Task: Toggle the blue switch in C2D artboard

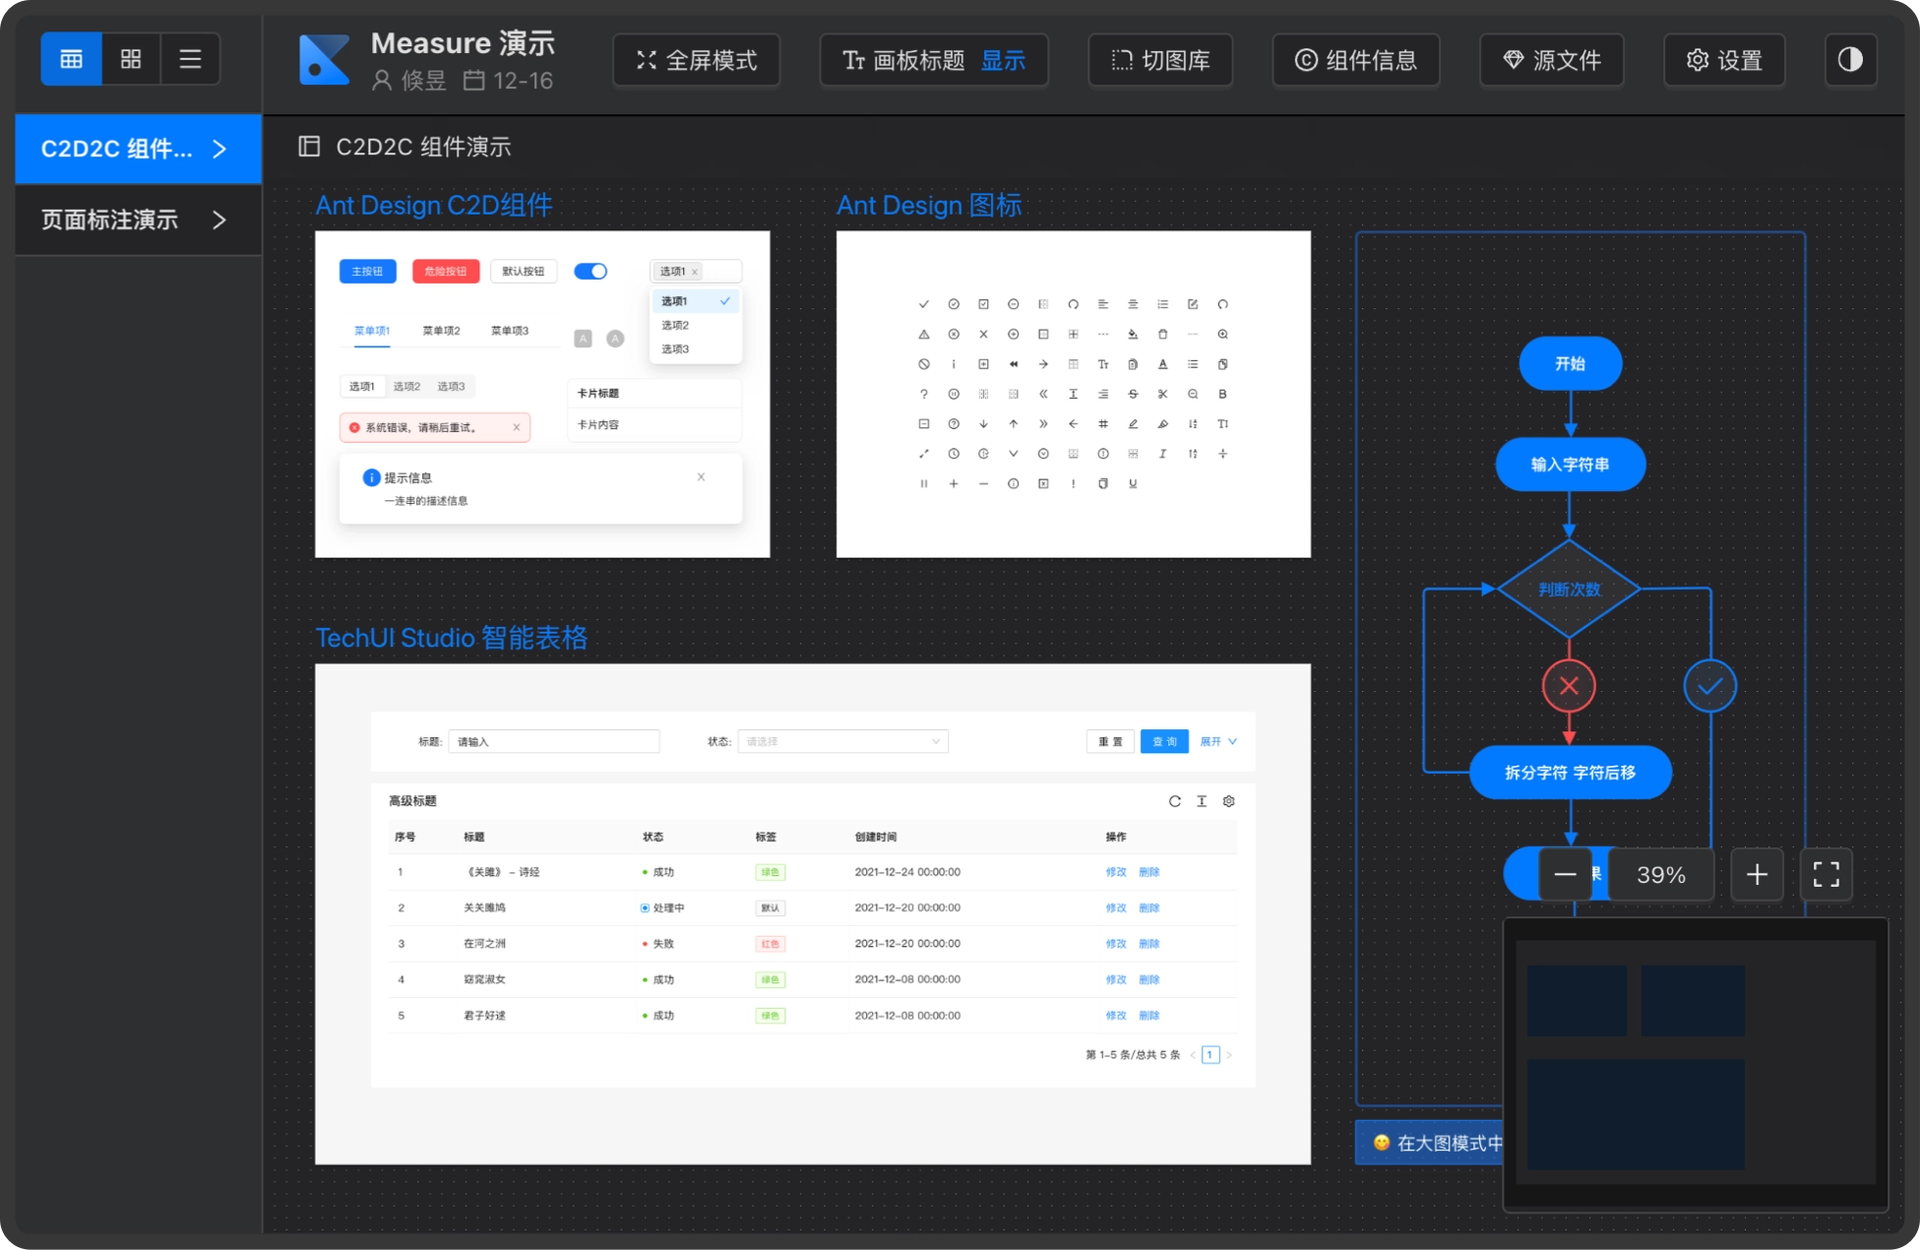Action: point(590,271)
